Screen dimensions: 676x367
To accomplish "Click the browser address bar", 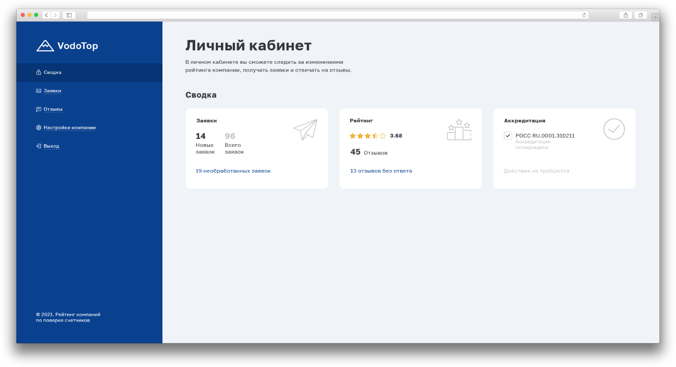I will pos(338,15).
